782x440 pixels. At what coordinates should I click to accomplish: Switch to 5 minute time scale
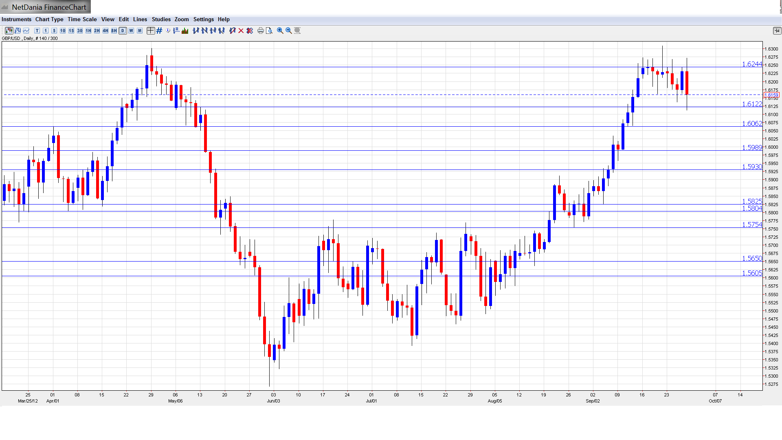pos(54,31)
